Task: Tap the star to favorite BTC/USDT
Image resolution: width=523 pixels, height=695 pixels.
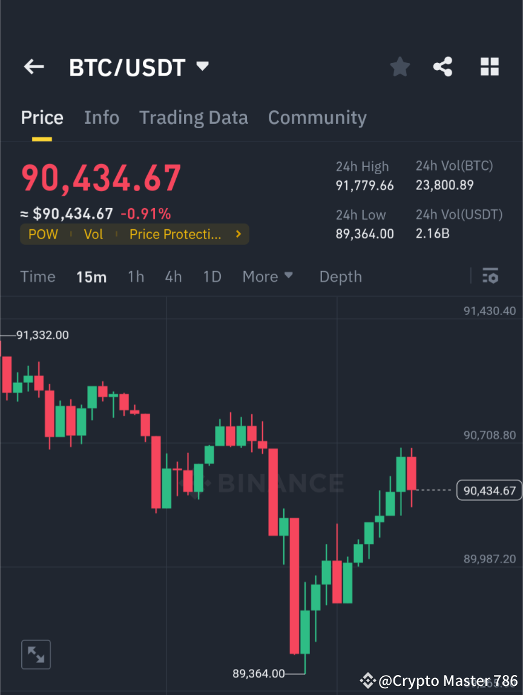Action: [x=400, y=67]
